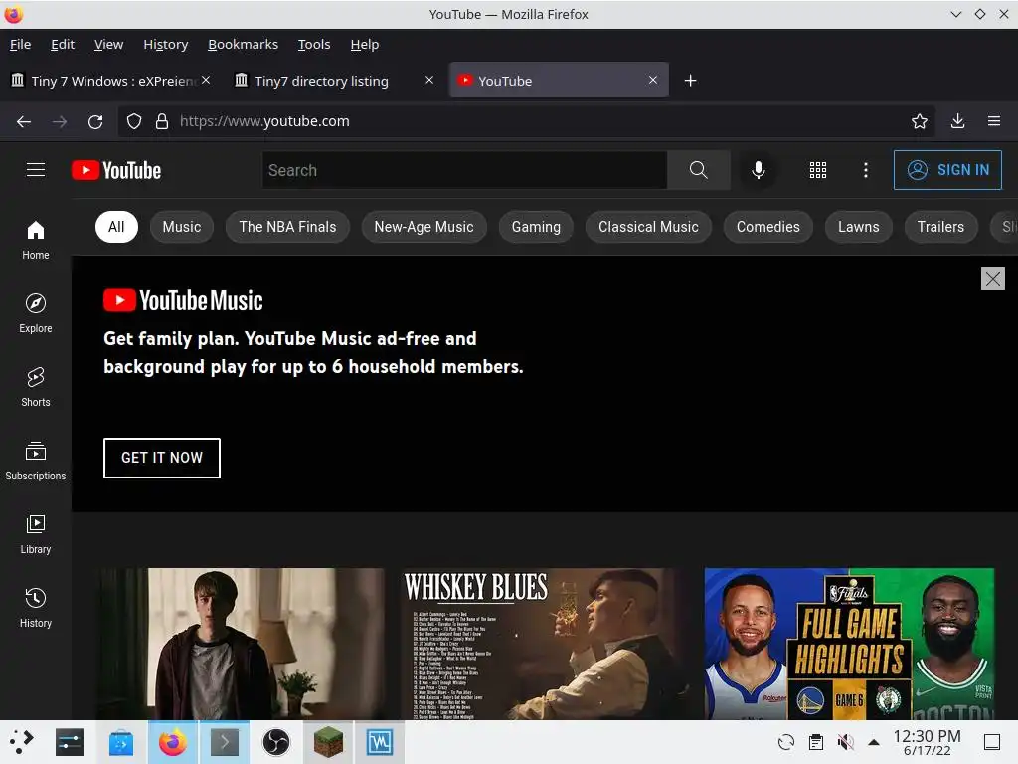The height and width of the screenshot is (764, 1018).
Task: Open the YouTube hamburger guide menu
Action: (36, 170)
